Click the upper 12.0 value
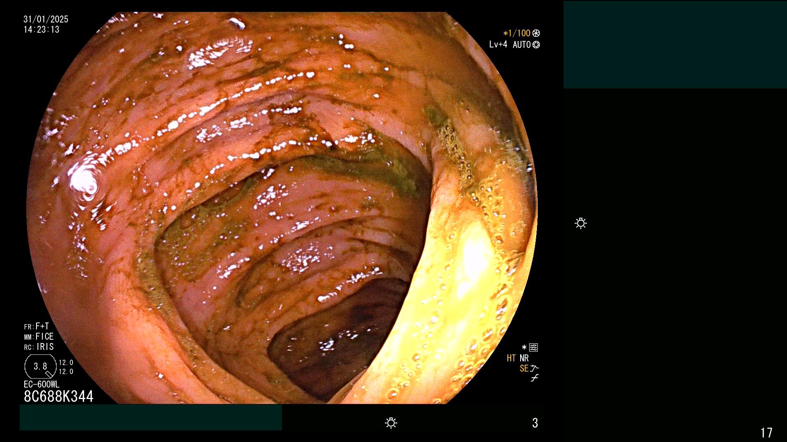The width and height of the screenshot is (787, 442). 66,363
